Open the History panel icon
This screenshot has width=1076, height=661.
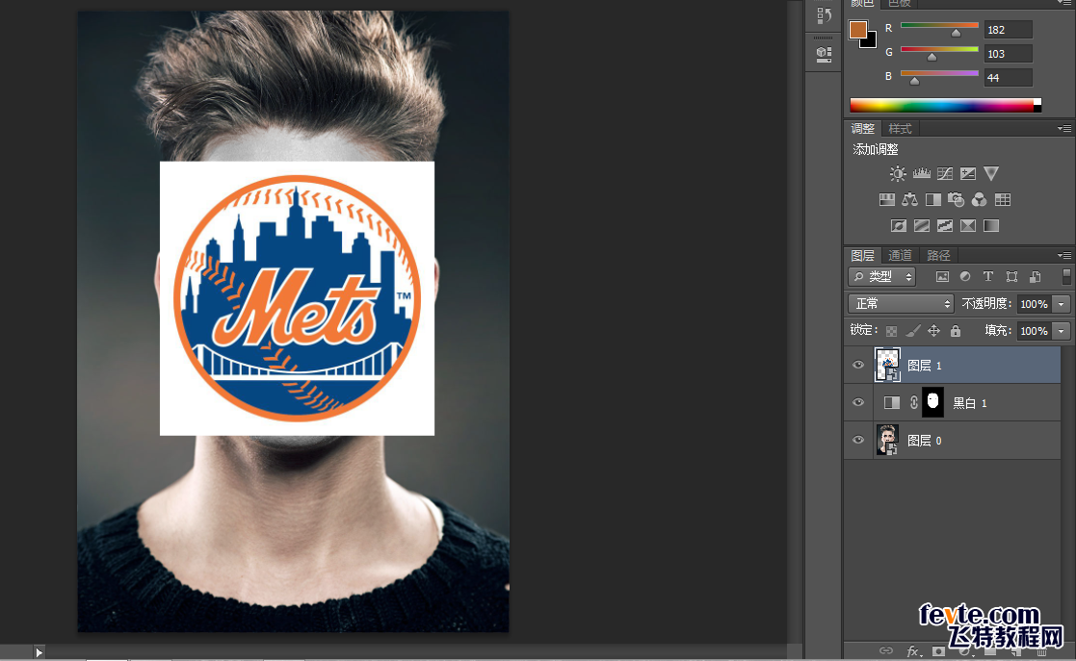[825, 15]
